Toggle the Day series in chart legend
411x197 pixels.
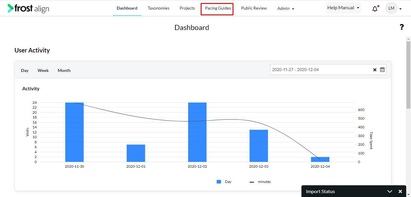click(224, 182)
